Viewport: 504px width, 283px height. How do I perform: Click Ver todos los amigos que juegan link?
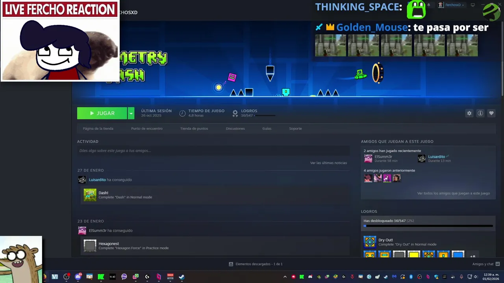tap(454, 193)
